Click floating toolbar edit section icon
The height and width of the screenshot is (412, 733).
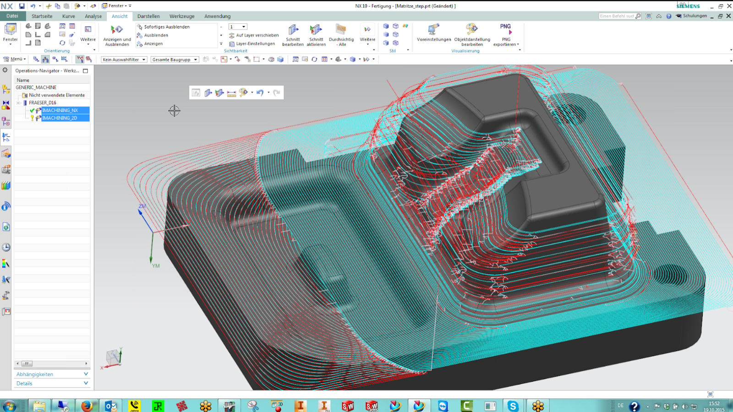(208, 93)
